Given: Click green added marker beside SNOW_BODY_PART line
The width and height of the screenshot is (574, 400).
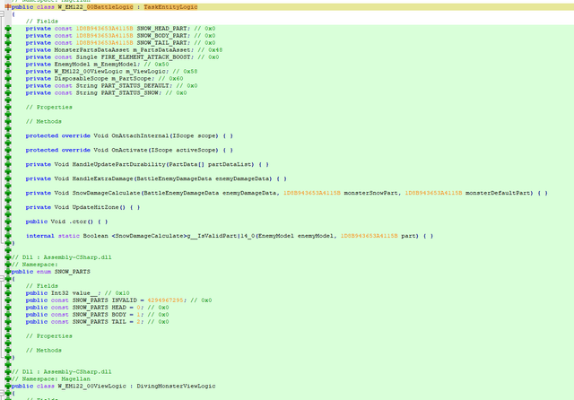Looking at the screenshot, I should click(8, 36).
